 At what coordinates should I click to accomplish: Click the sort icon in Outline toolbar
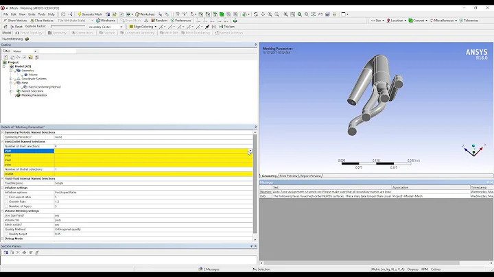pyautogui.click(x=37, y=58)
